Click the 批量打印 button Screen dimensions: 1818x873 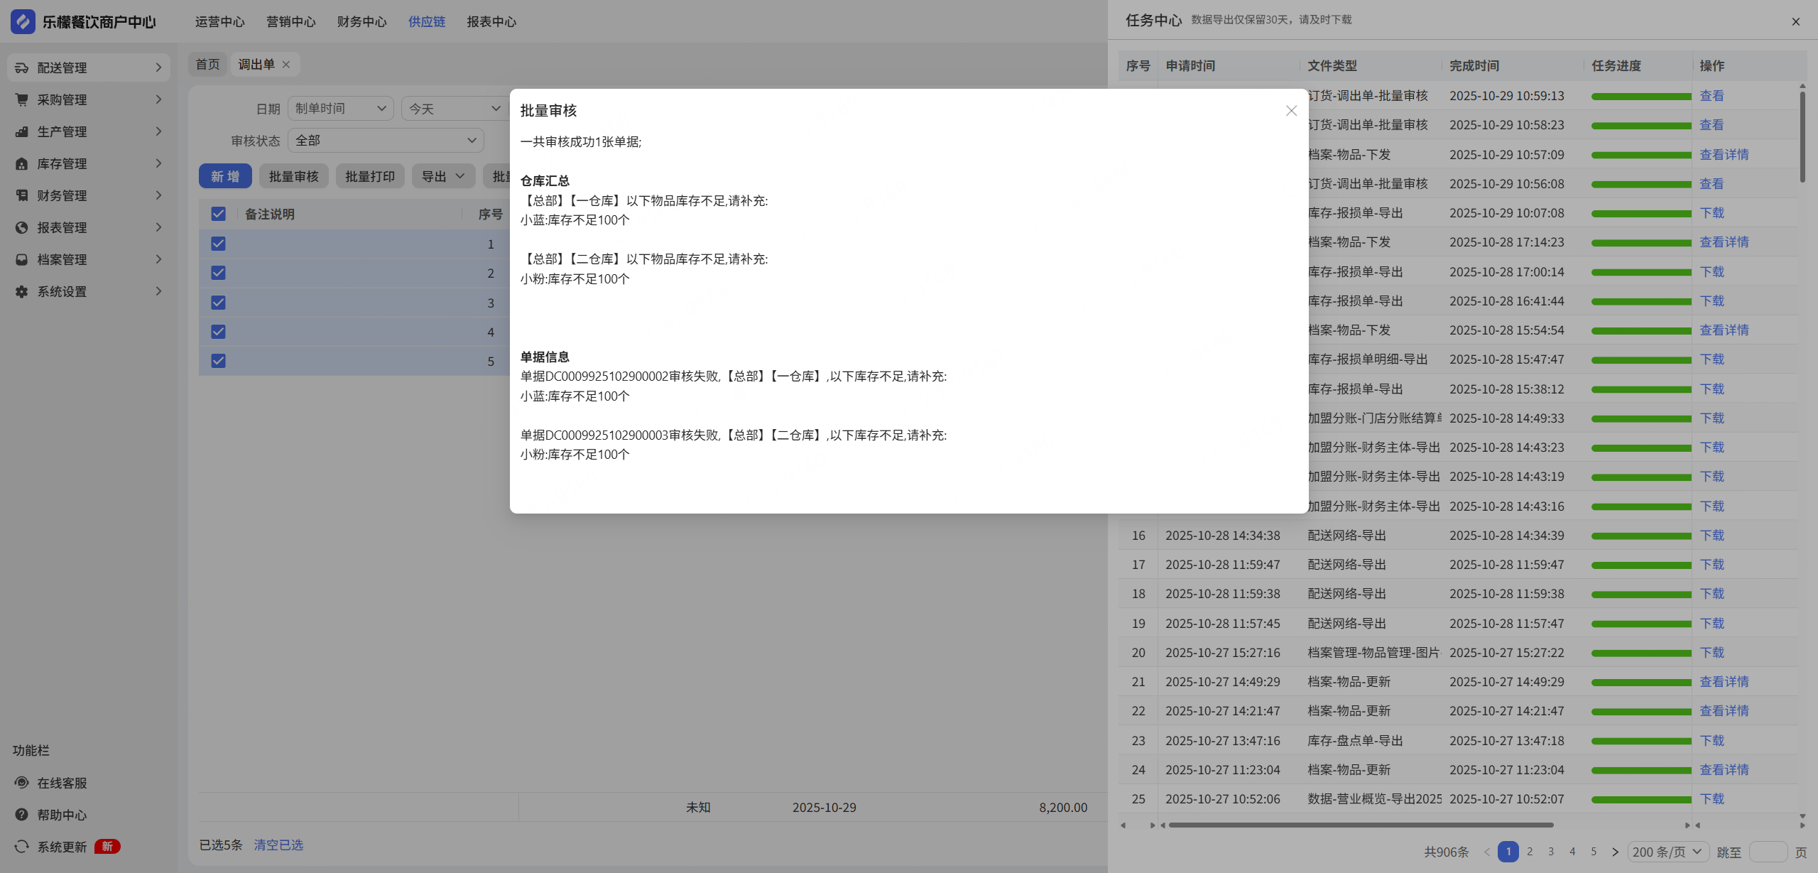point(370,176)
